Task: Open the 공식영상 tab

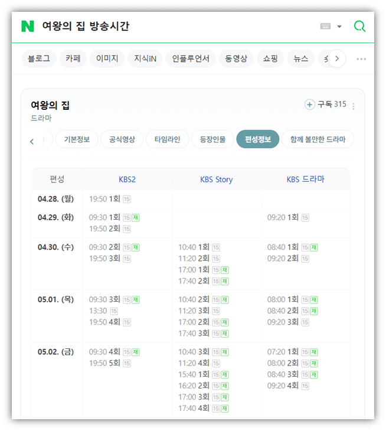Action: coord(122,139)
